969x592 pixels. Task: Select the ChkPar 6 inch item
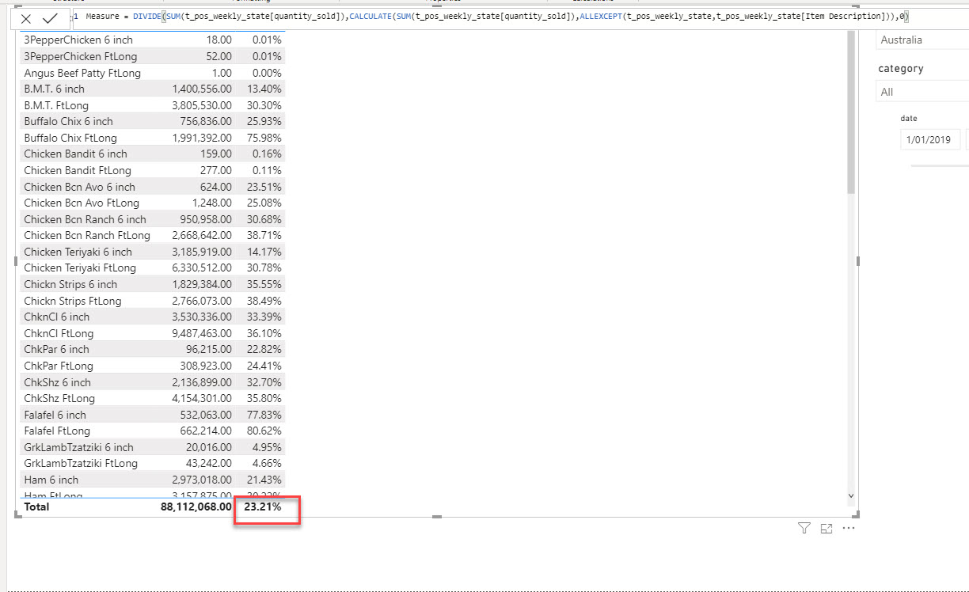tap(56, 349)
